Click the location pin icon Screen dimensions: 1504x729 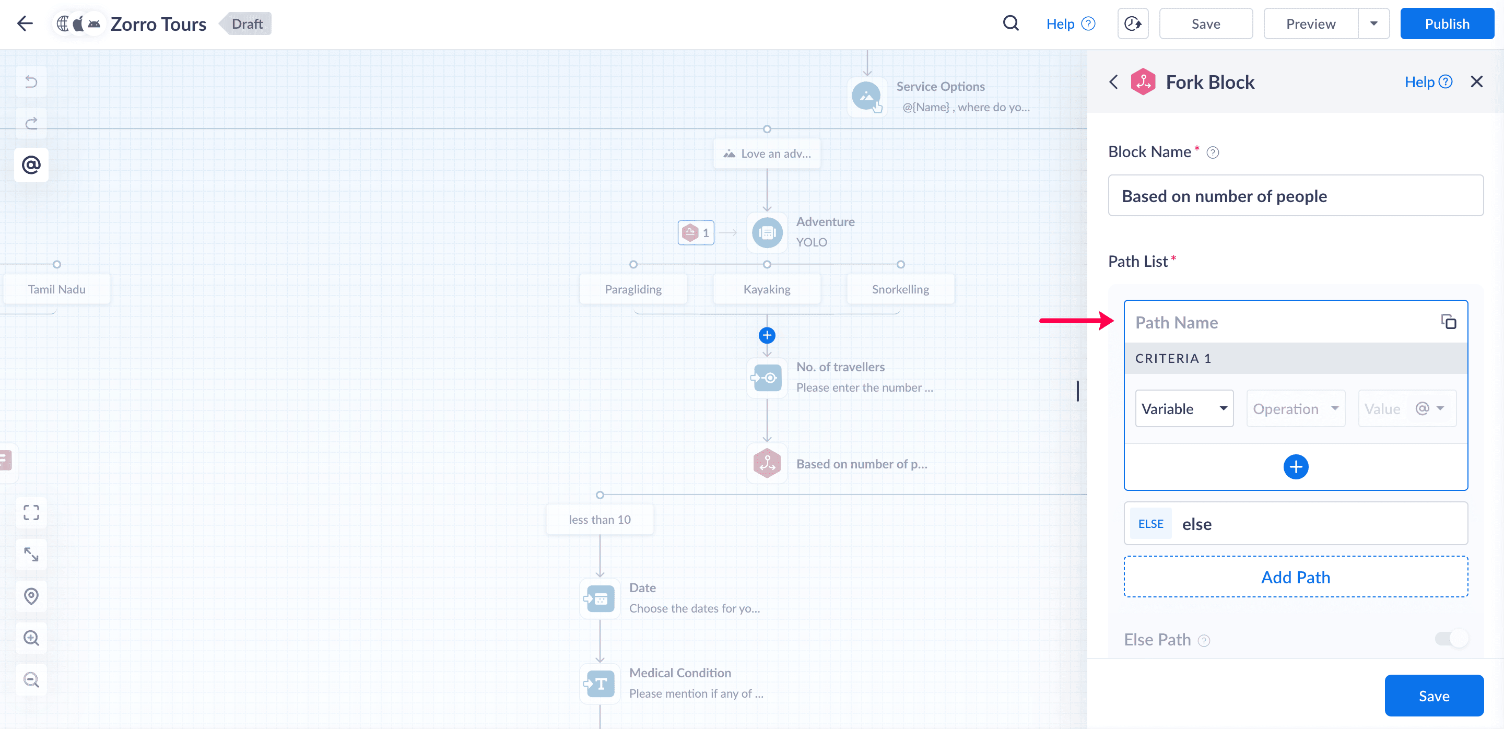(x=31, y=596)
